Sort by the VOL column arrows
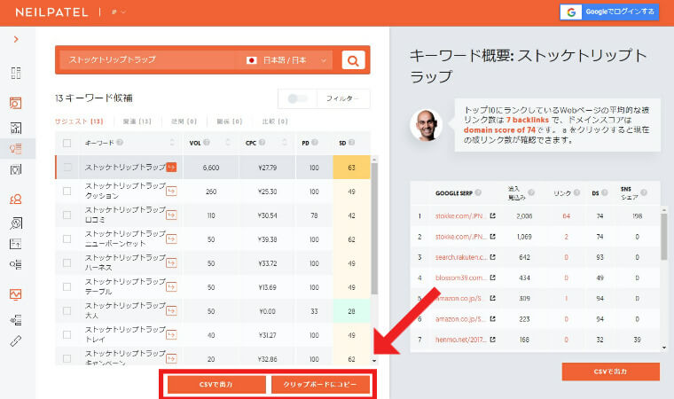674x399 pixels. click(x=225, y=143)
